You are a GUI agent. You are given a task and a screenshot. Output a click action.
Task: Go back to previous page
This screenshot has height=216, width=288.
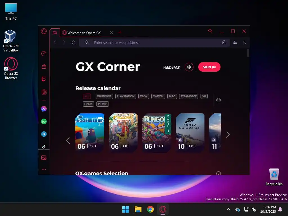coord(55,42)
